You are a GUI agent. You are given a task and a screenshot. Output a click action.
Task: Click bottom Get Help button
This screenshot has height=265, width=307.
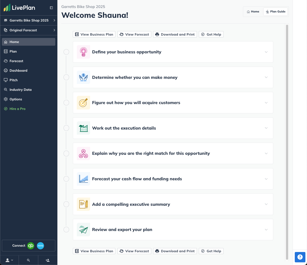click(x=211, y=251)
